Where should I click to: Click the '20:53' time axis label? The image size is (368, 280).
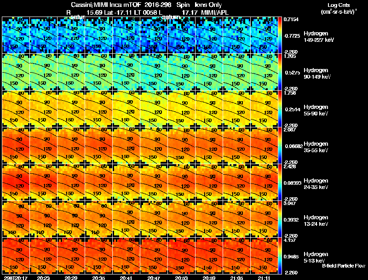tap(181, 278)
